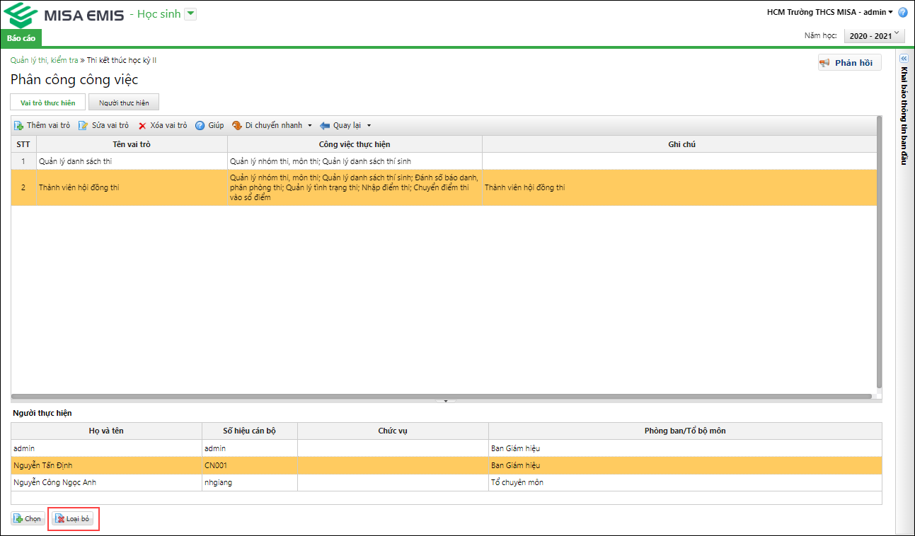Image resolution: width=915 pixels, height=536 pixels.
Task: Click the Thi kết thúc học kỳ II breadcrumb text
Action: (x=122, y=60)
